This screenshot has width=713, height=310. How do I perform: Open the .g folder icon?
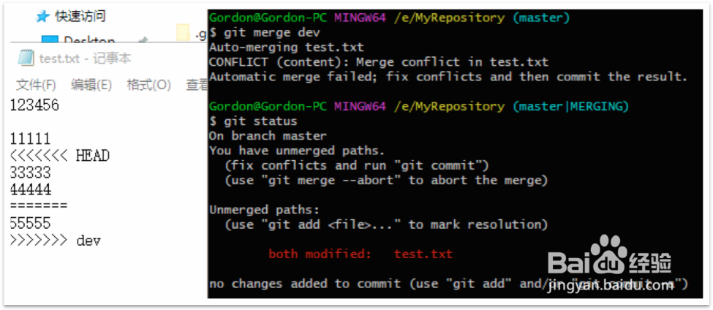(x=184, y=33)
